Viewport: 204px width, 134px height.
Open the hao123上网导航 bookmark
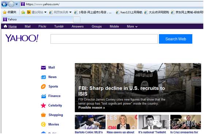tap(129, 12)
